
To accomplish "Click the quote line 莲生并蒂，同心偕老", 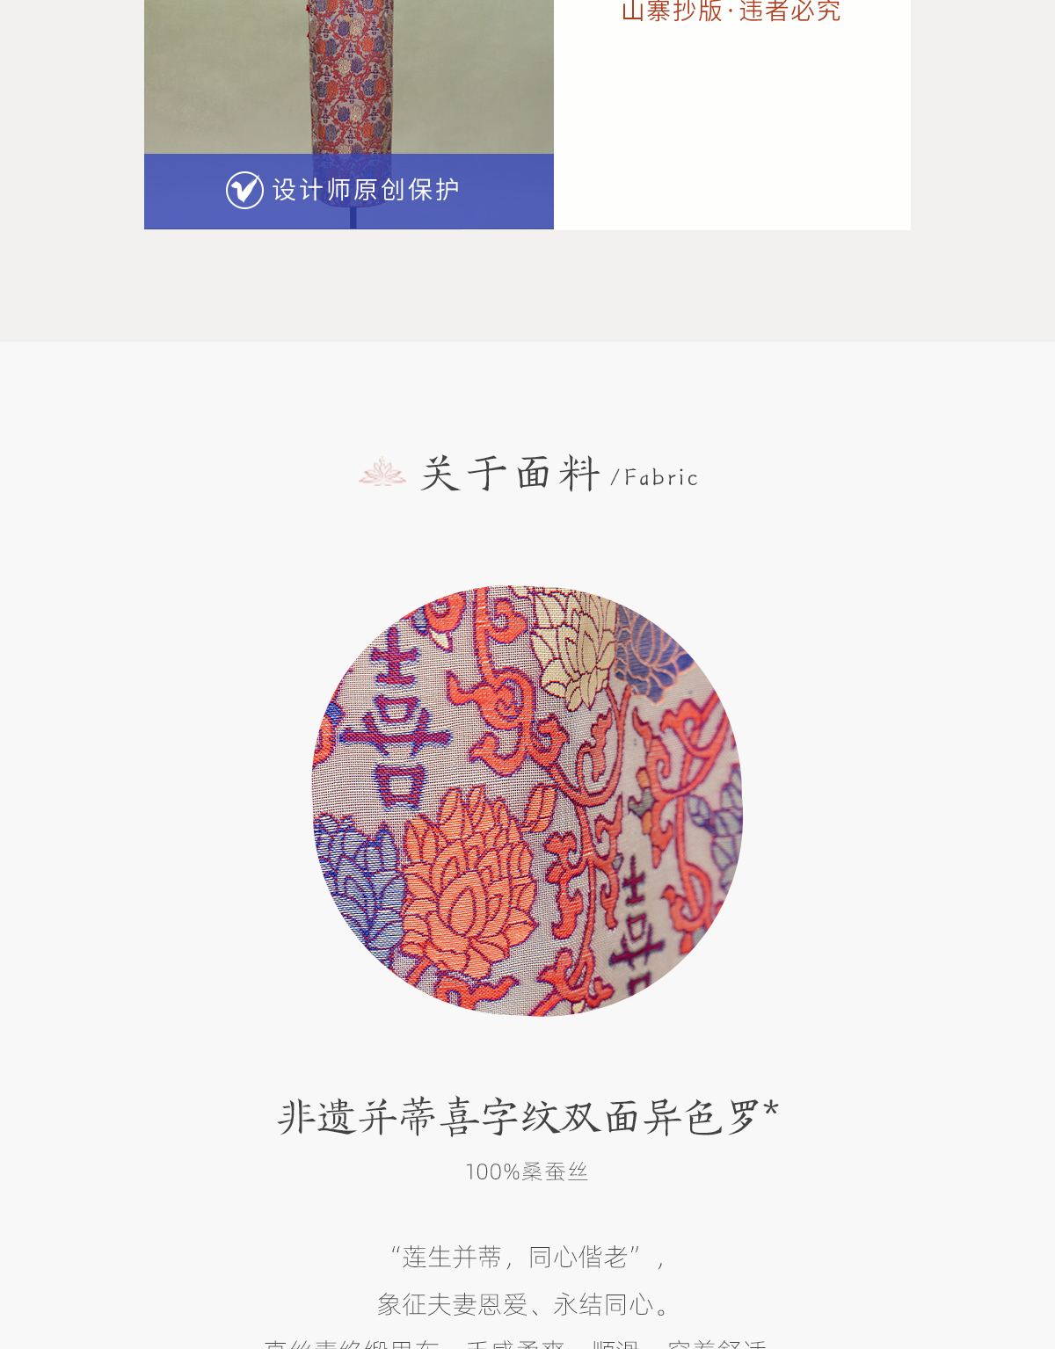I will [x=527, y=1258].
